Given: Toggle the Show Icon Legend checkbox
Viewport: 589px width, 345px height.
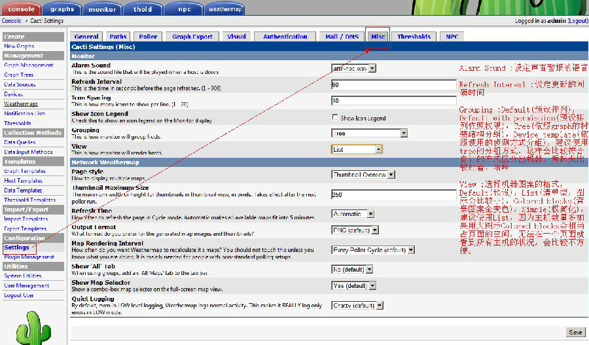Looking at the screenshot, I should pos(334,117).
